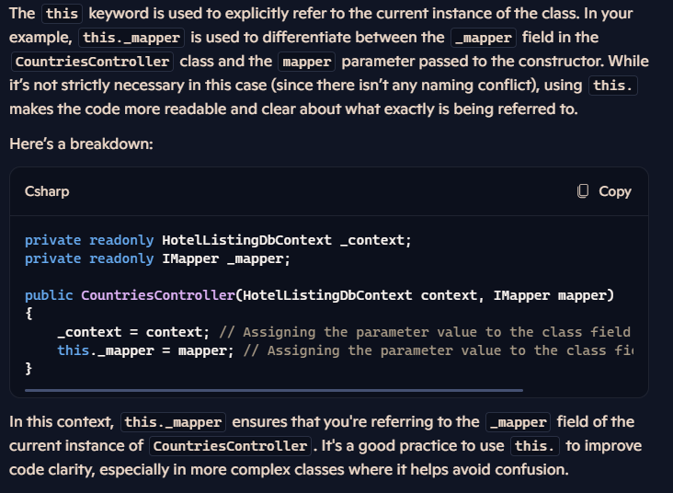Click '_context;' in the first code line
The height and width of the screenshot is (493, 673).
pyautogui.click(x=375, y=240)
